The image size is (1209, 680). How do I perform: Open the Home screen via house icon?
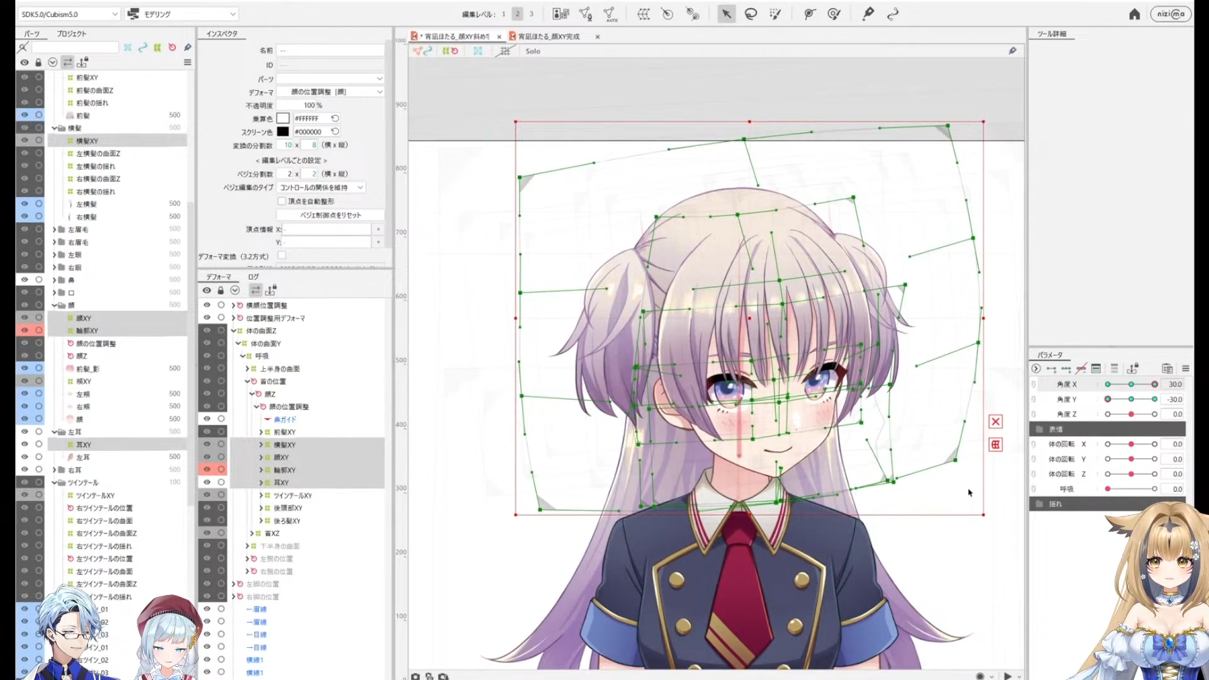(x=1134, y=14)
